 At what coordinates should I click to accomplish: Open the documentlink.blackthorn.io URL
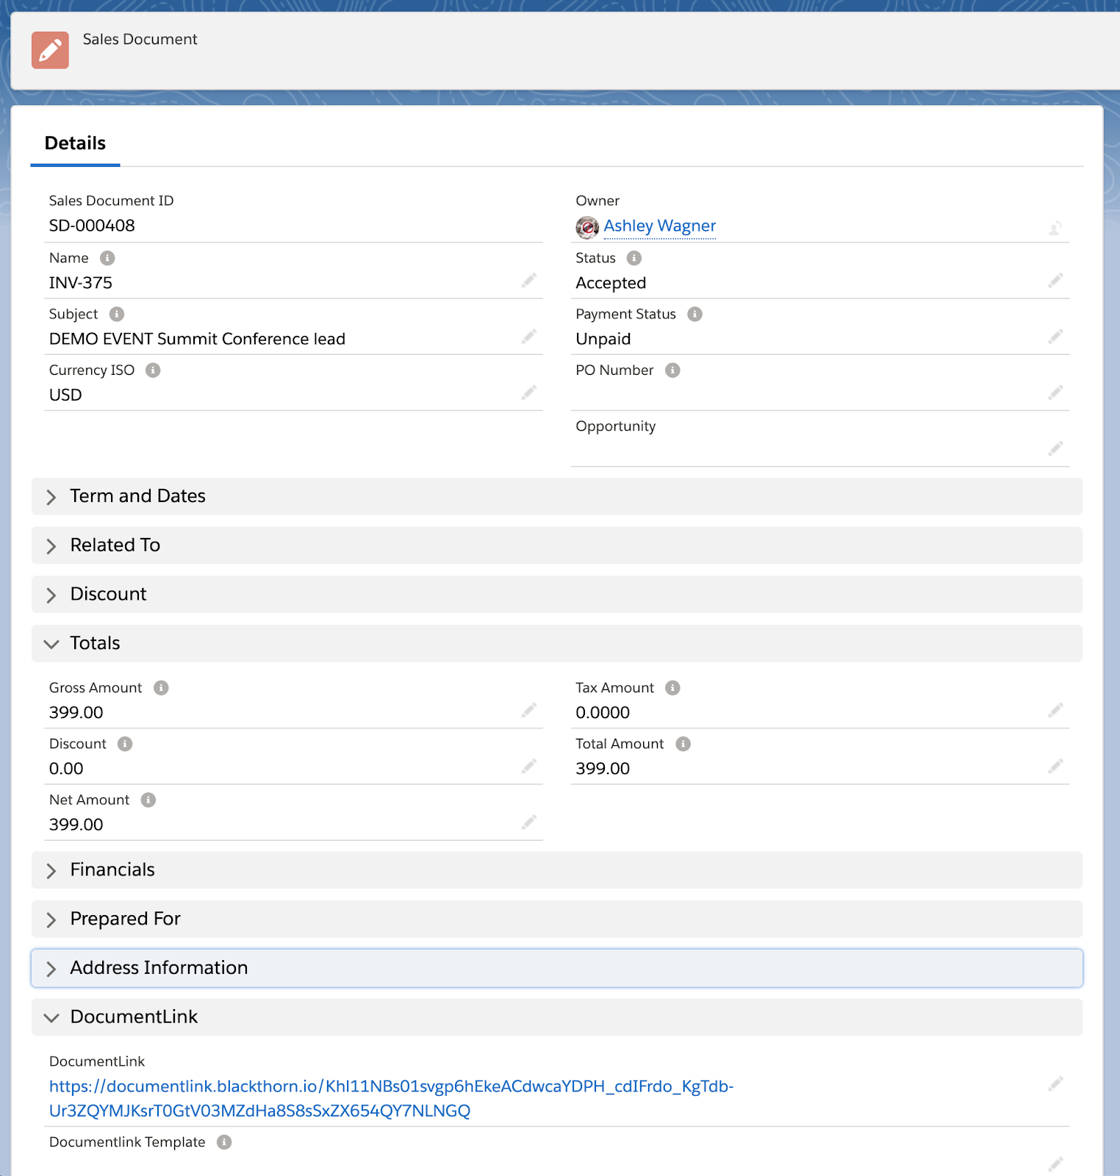391,1098
